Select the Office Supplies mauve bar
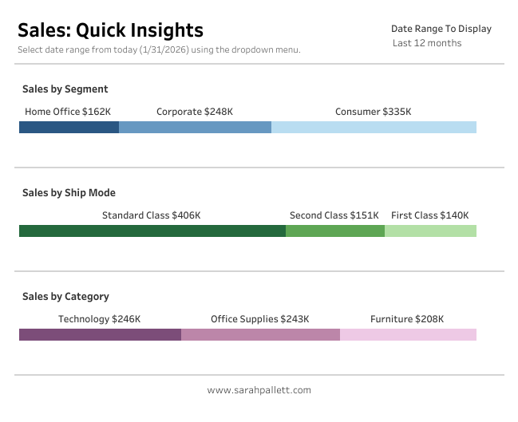The width and height of the screenshot is (518, 422). [260, 335]
